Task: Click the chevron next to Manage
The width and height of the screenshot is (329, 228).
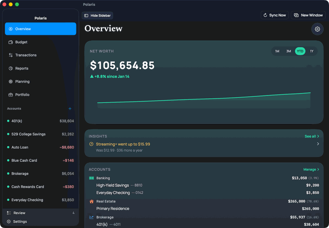Action: coord(318,169)
